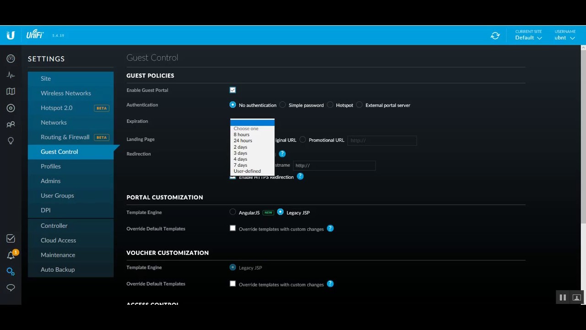Click the Ubiquiti U logo icon
586x330 pixels.
pyautogui.click(x=11, y=35)
